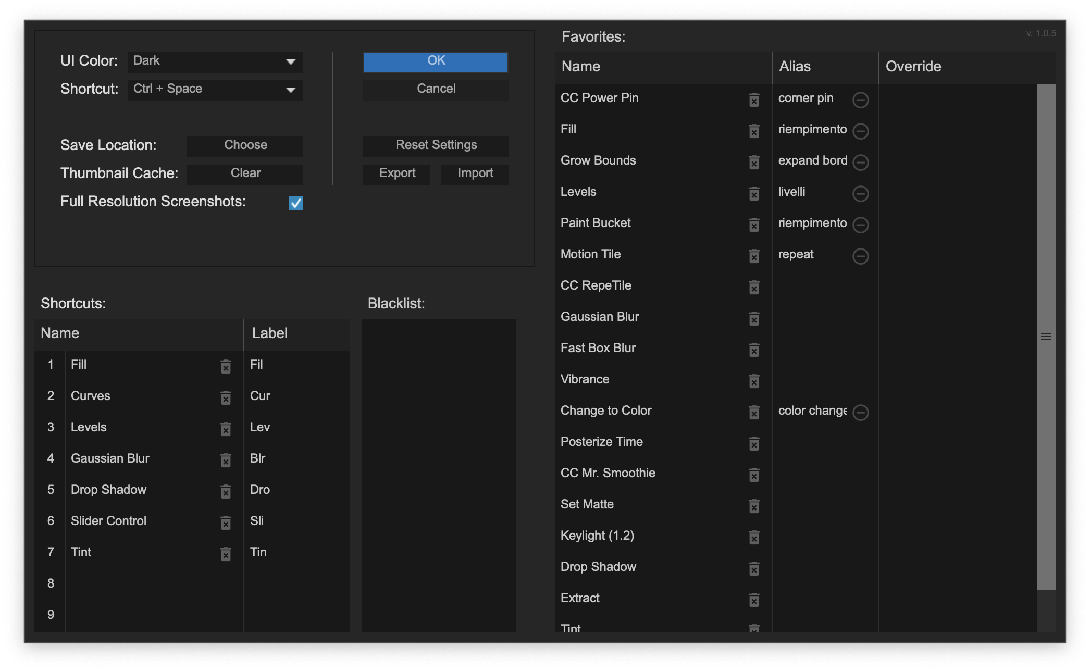Delete Drop Shadow shortcut number 5
1090x671 pixels.
pyautogui.click(x=226, y=491)
